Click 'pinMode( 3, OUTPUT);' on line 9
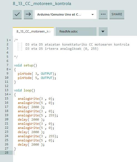The image size is (137, 162). [37, 74]
